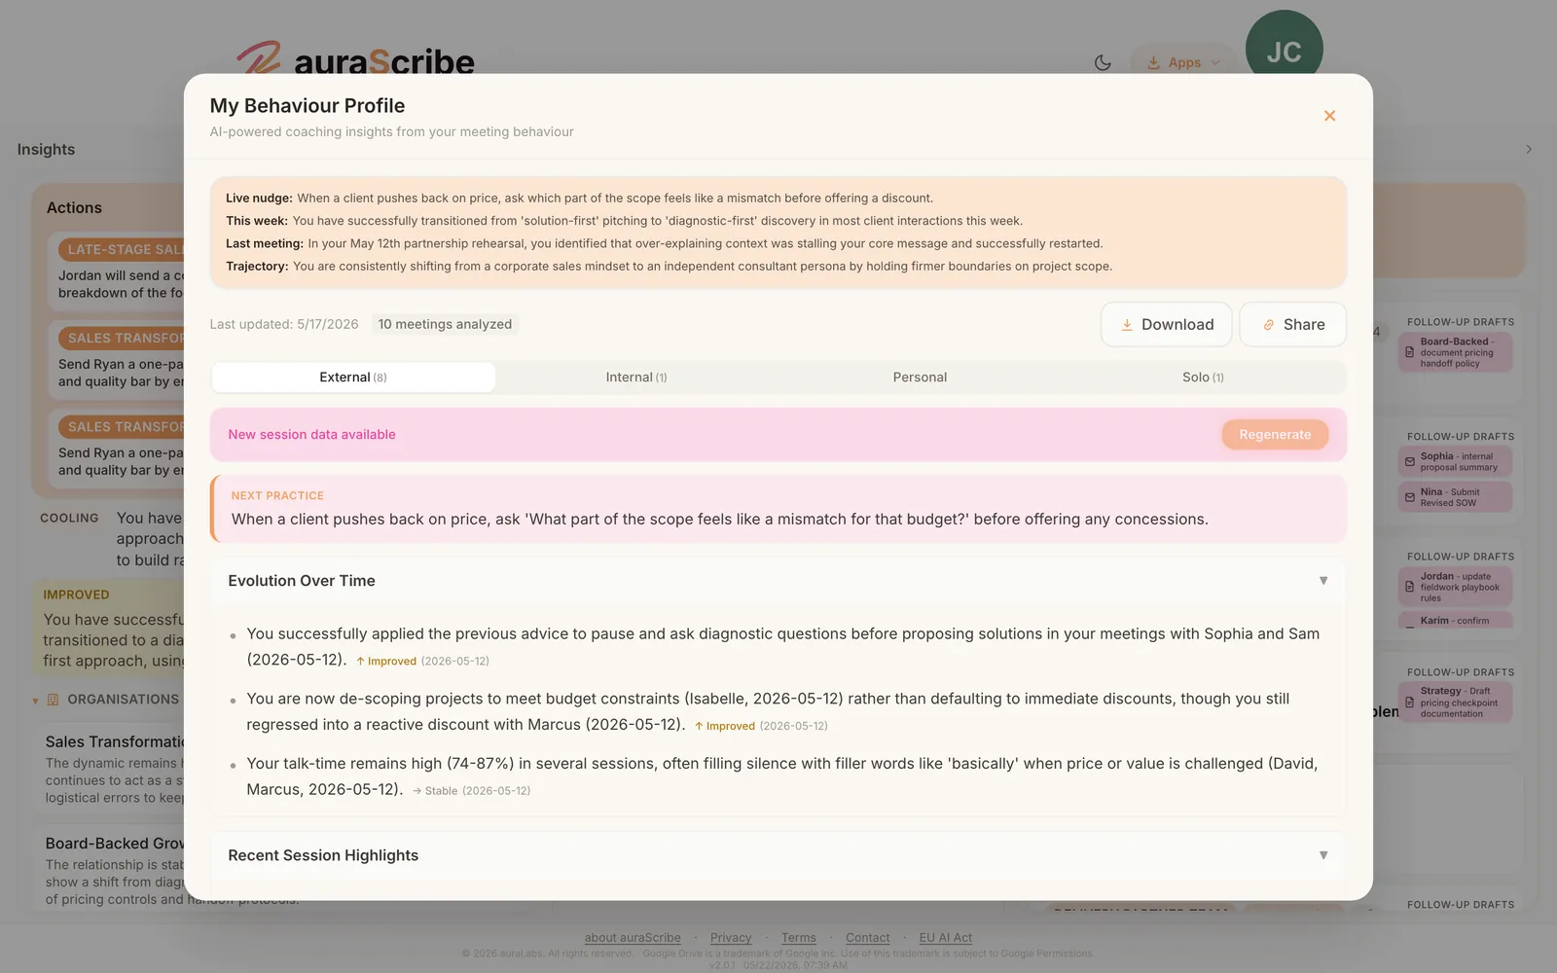Click the NEXT PRACTICE advice text
Viewport: 1557px width, 973px height.
[720, 520]
